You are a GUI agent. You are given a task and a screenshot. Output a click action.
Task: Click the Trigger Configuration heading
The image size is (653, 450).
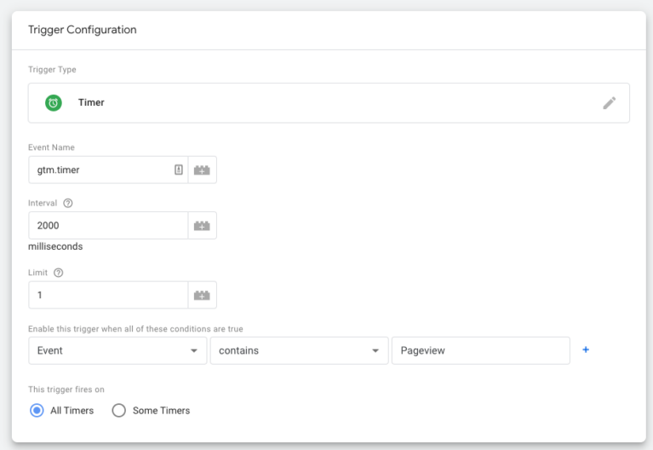point(83,30)
